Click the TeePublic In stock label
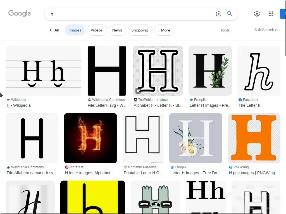286x214 pixels. point(162,100)
